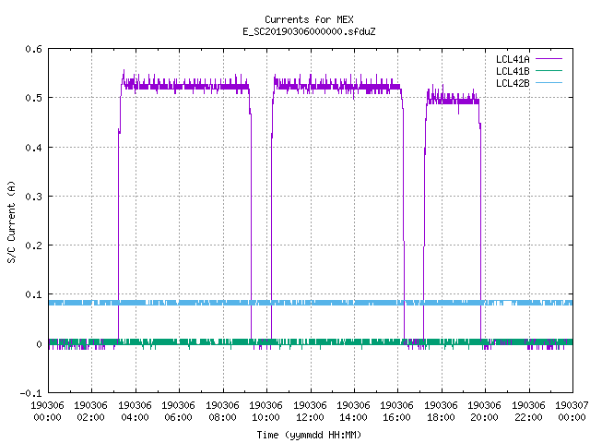
Task: Click the green LCL41B trace at 0 A
Action: click(311, 342)
